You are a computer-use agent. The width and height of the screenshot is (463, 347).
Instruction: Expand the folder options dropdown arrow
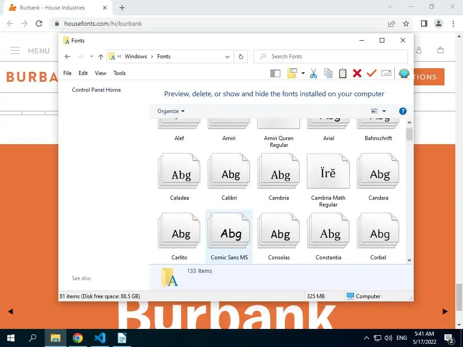303,73
